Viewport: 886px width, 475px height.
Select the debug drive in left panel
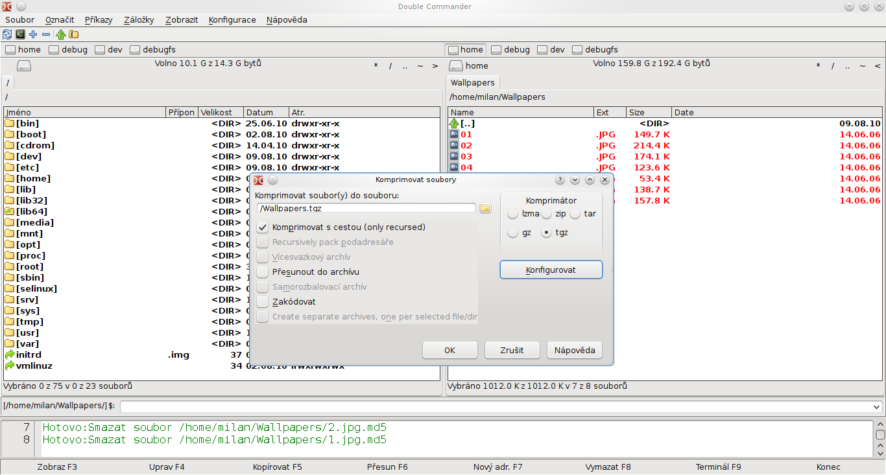point(68,49)
